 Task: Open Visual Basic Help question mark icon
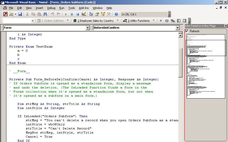point(116,14)
